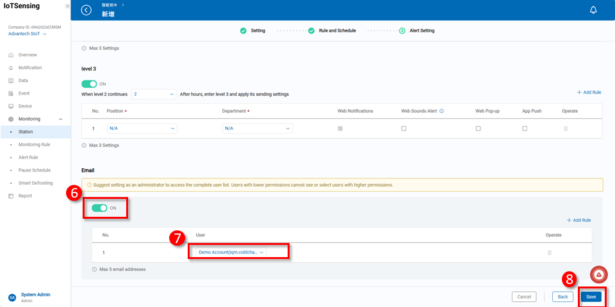The width and height of the screenshot is (615, 307).
Task: Open the Department N/A dropdown
Action: (258, 129)
